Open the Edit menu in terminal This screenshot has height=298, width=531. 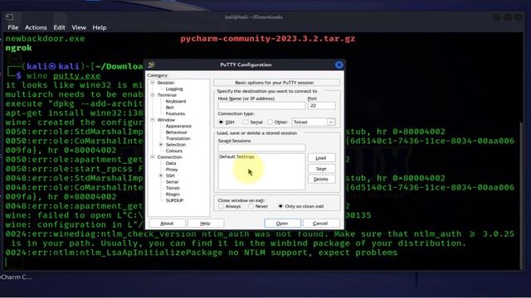[x=59, y=27]
